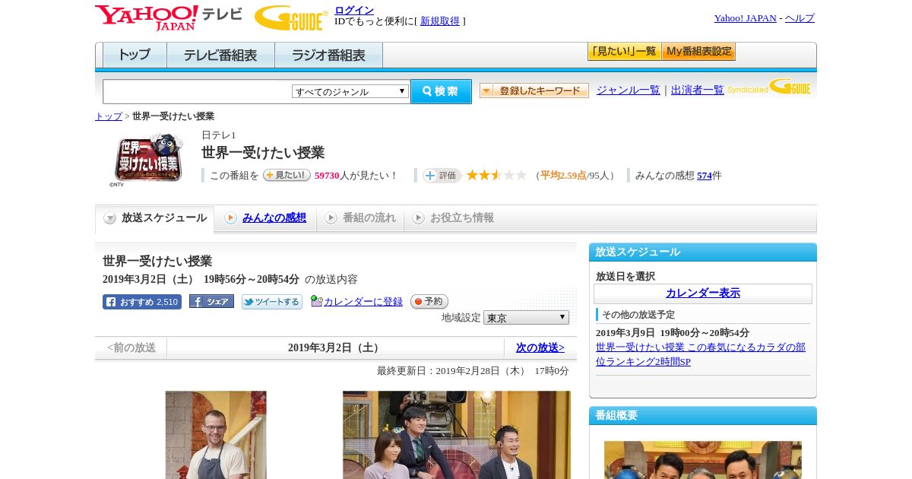Click the 2019年3月2日（土） date header
The image size is (912, 479).
[335, 348]
